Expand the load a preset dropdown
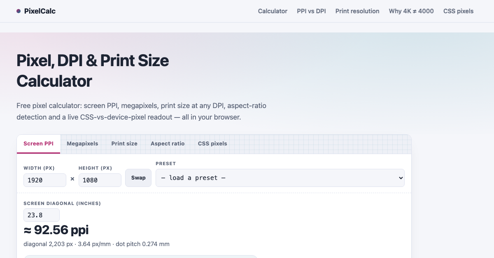This screenshot has height=258, width=494. coord(280,178)
